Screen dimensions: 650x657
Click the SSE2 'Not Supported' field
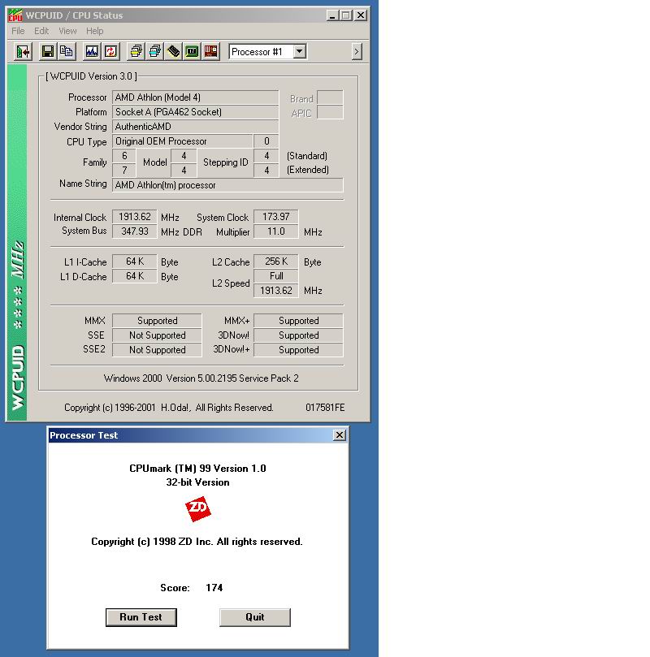pyautogui.click(x=157, y=350)
